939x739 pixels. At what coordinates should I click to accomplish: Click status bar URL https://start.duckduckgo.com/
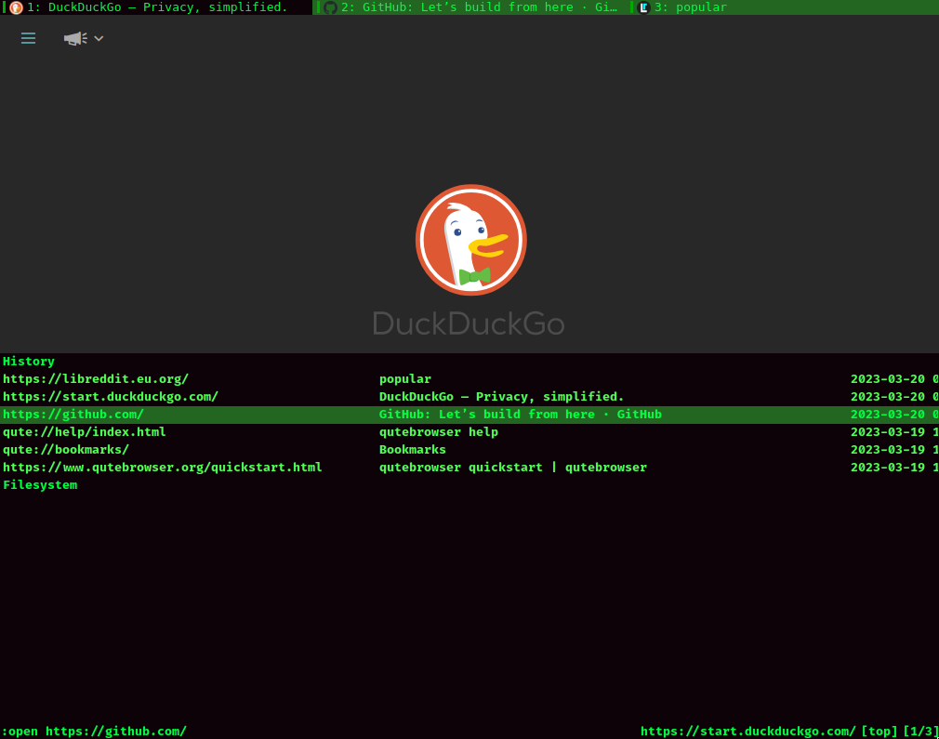tap(748, 732)
